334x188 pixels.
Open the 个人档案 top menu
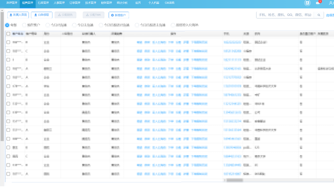154,3
